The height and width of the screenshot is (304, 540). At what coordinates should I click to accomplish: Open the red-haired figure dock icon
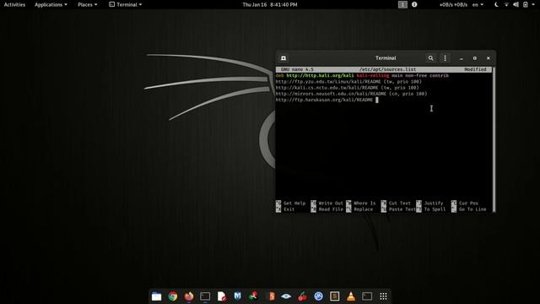(254, 296)
